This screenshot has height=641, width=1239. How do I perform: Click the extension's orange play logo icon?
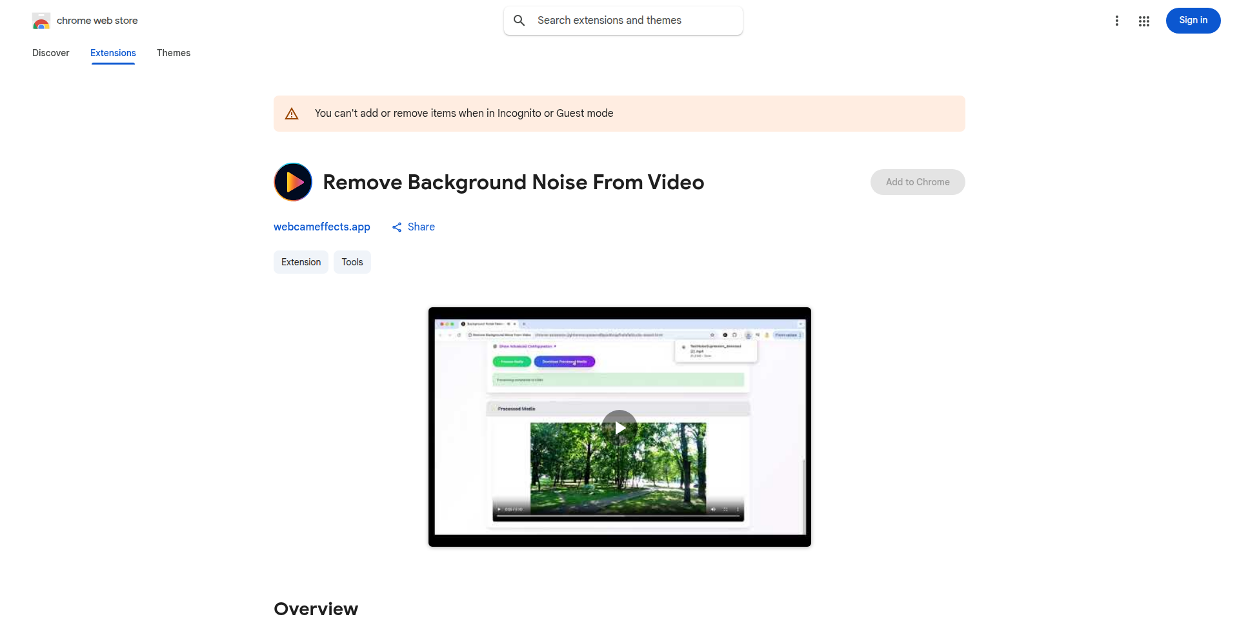click(293, 182)
